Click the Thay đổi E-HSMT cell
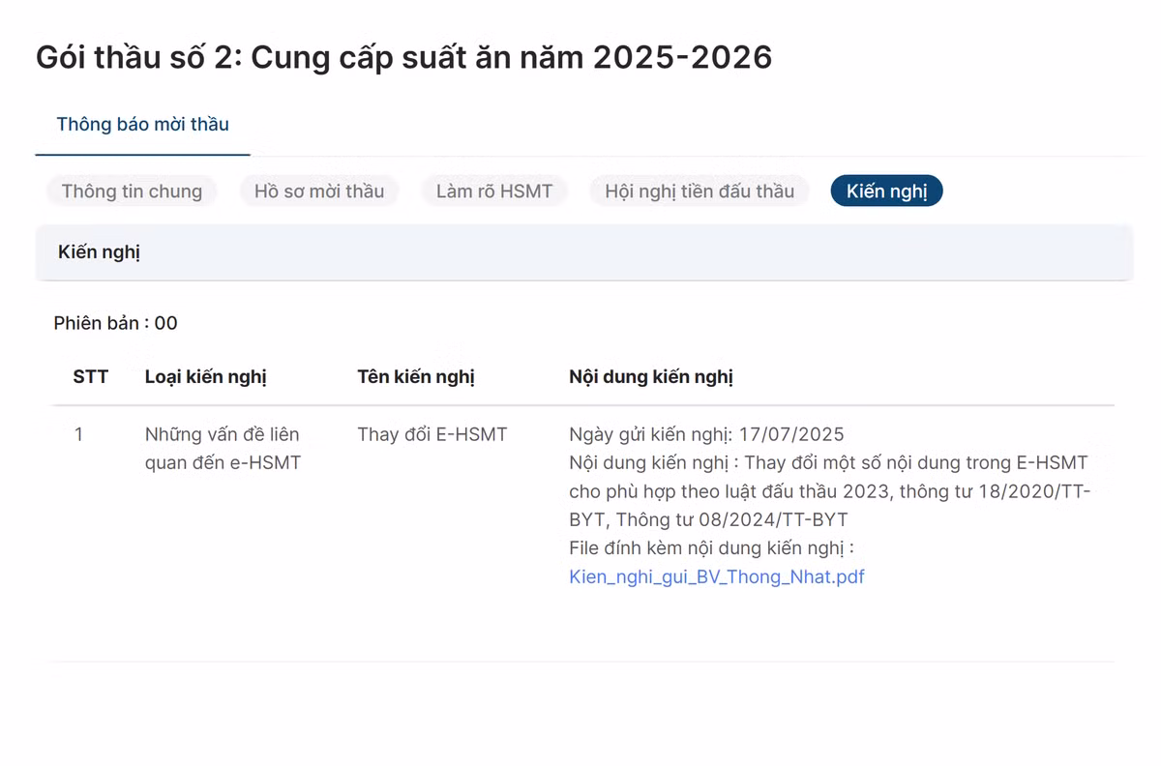 tap(432, 435)
